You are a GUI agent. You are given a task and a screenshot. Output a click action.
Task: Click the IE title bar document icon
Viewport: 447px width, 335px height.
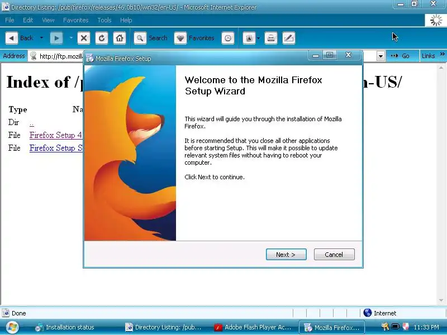(6, 7)
